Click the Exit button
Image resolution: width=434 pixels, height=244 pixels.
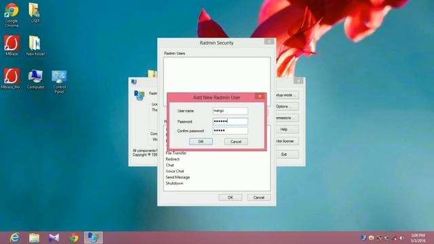287,155
